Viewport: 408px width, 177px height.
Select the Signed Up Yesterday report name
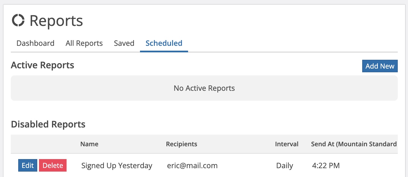tap(117, 166)
